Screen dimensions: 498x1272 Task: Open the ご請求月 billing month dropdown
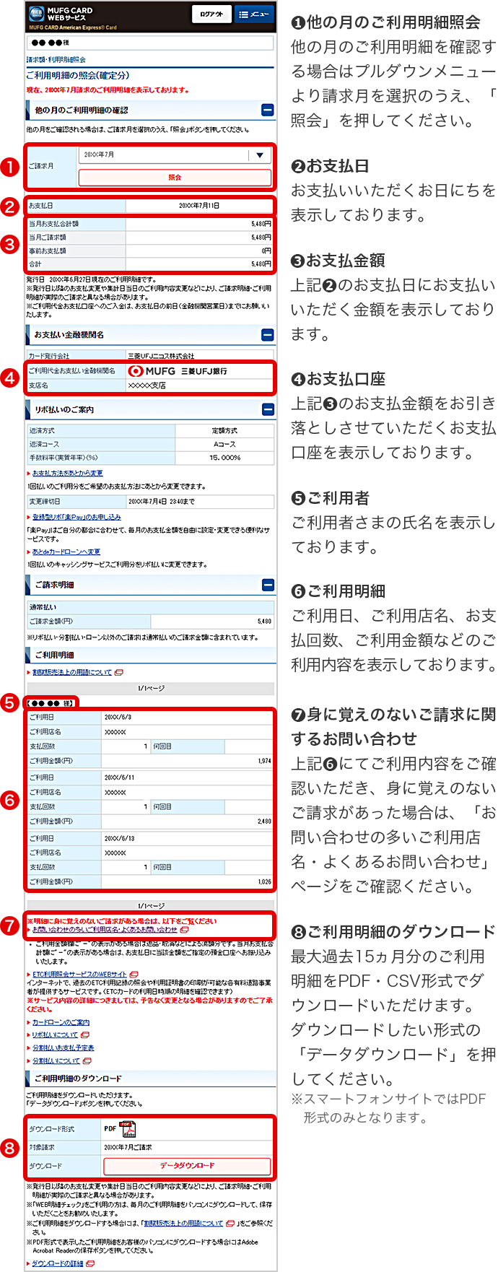pos(175,155)
